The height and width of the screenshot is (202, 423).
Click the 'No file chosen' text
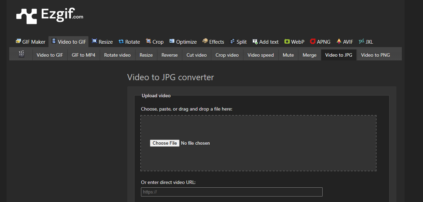pos(195,143)
